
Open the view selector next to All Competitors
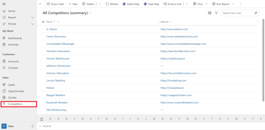[90, 13]
